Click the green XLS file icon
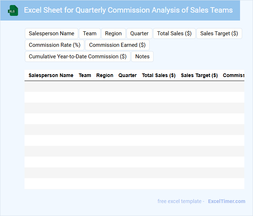This screenshot has width=253, height=216. click(13, 10)
